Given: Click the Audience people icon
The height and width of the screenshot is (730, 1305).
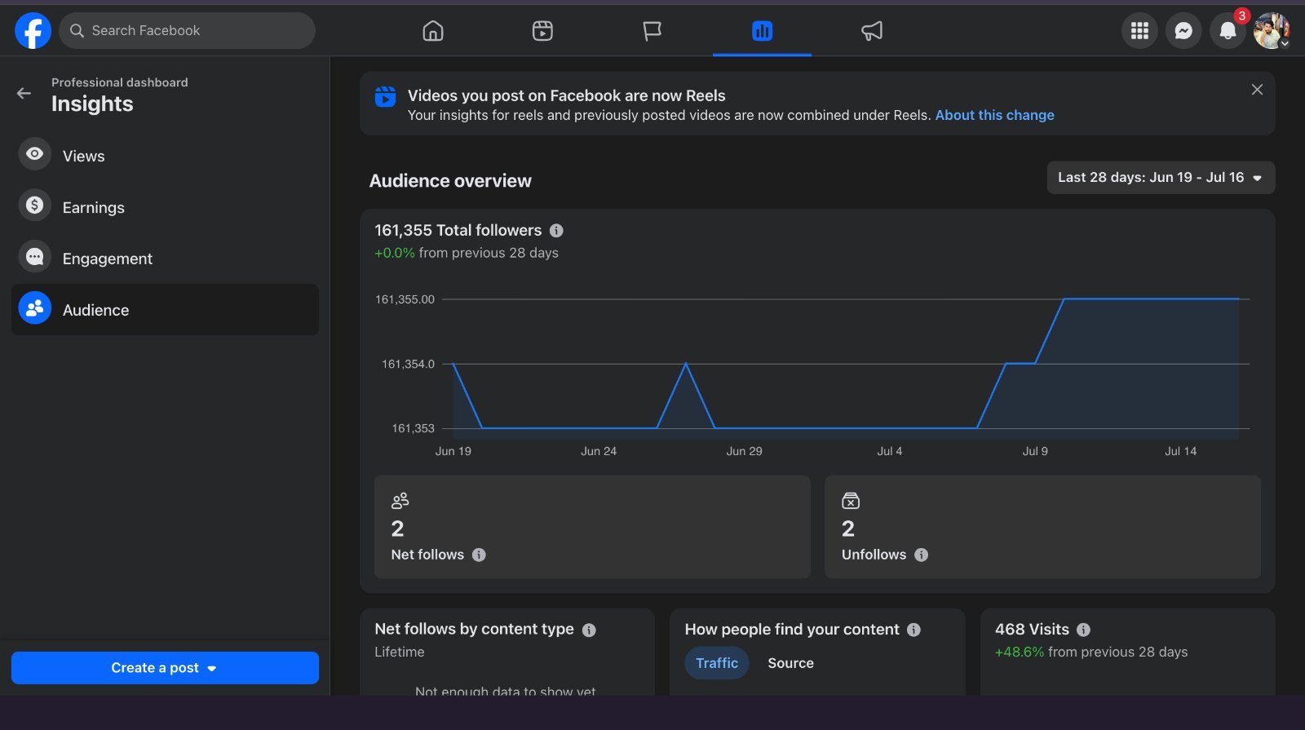Looking at the screenshot, I should (34, 308).
